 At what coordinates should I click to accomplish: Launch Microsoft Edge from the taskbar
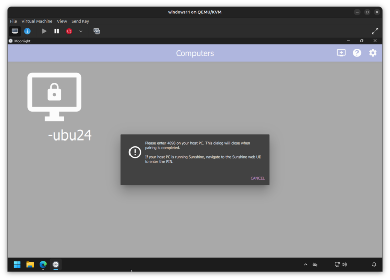point(43,264)
